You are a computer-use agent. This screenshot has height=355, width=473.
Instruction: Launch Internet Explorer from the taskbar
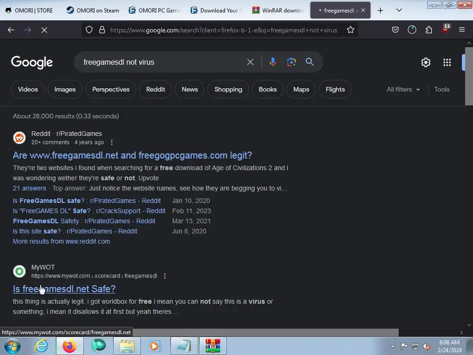[41, 346]
